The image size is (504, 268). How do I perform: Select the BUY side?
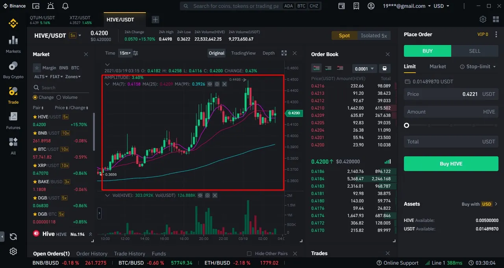tap(428, 51)
